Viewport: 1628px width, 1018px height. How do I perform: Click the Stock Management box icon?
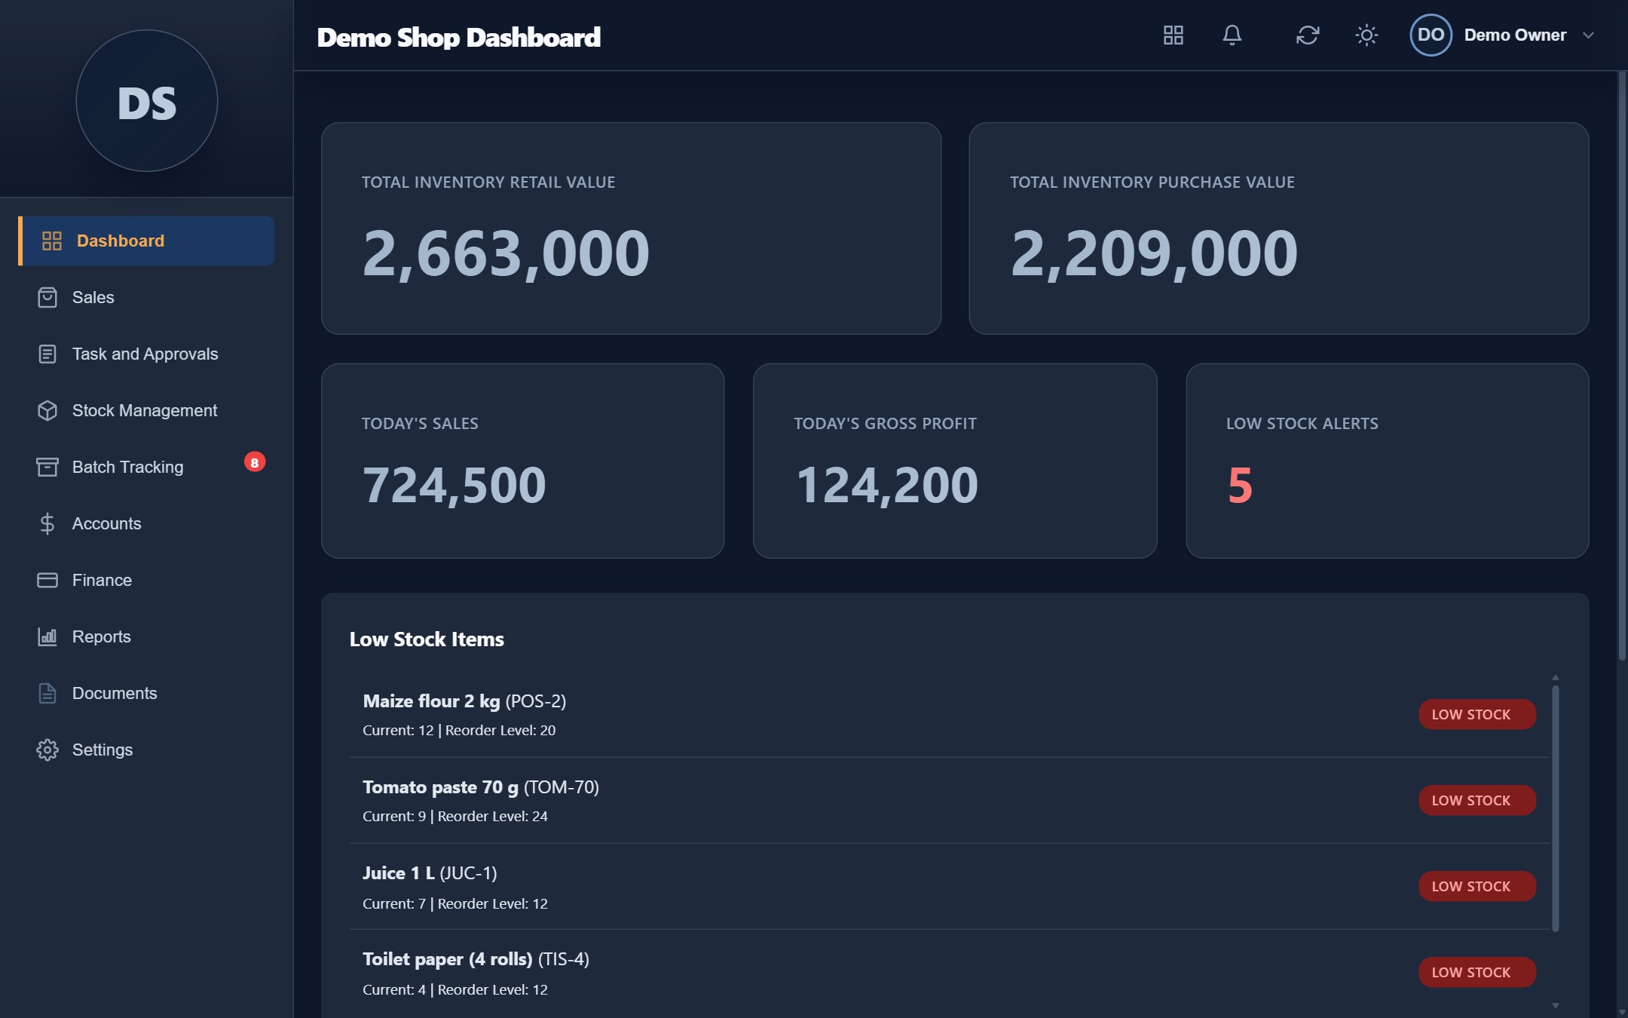coord(47,411)
